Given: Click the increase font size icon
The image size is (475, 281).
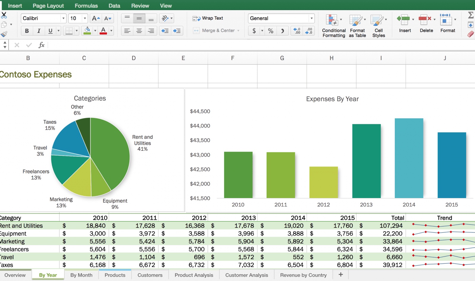Looking at the screenshot, I should (x=96, y=18).
